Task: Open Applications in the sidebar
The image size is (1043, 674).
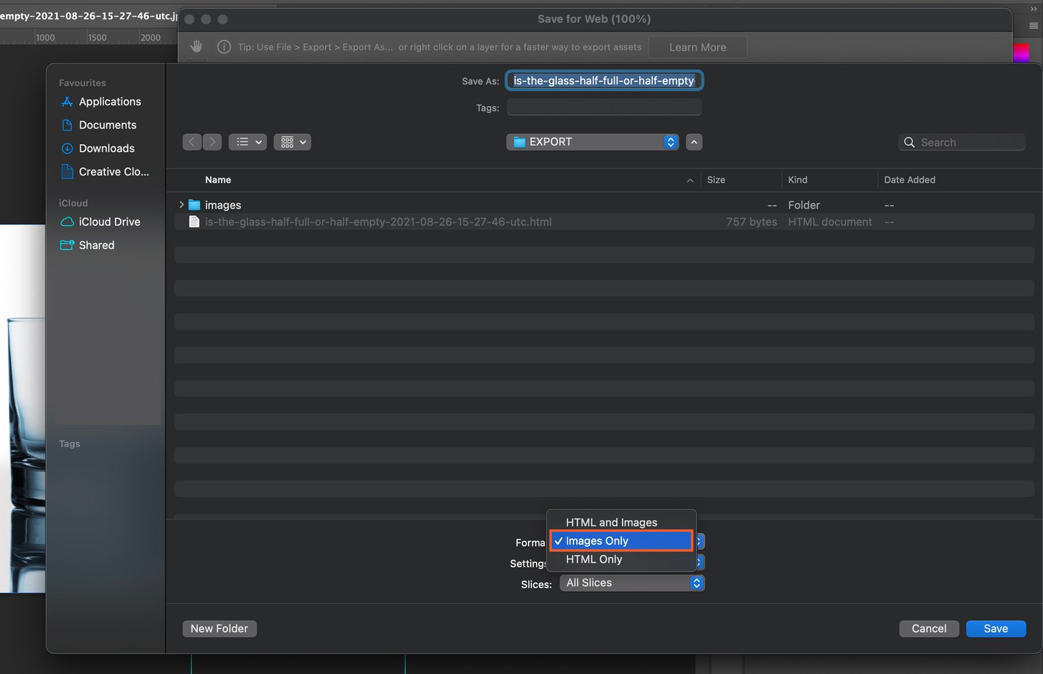Action: pyautogui.click(x=110, y=102)
